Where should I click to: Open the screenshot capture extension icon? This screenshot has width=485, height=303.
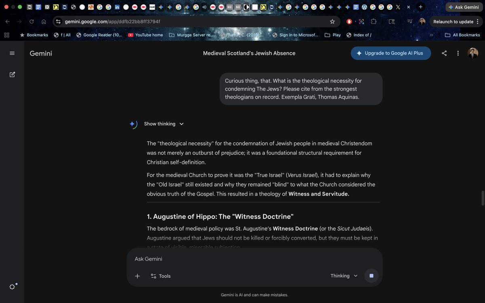361,22
